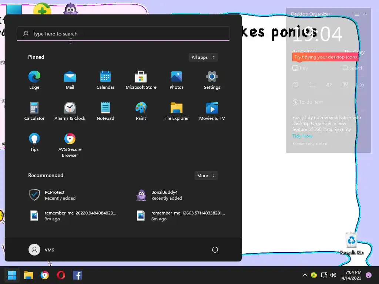Launch Alarms & Clock
The image size is (379, 284).
(70, 111)
